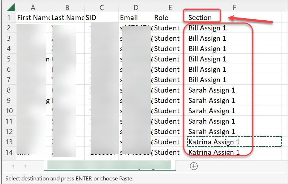Select Student role cell in row 11
This screenshot has height=184, width=288.
click(170, 121)
